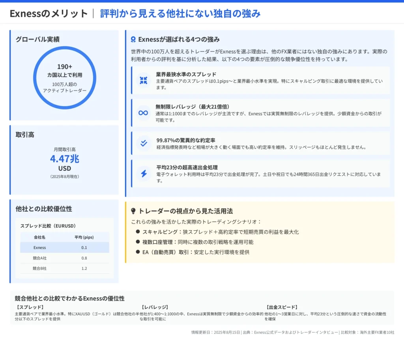404x340 pixels.
Task: Click the 他社との比較優位性 heading
Action: [44, 209]
